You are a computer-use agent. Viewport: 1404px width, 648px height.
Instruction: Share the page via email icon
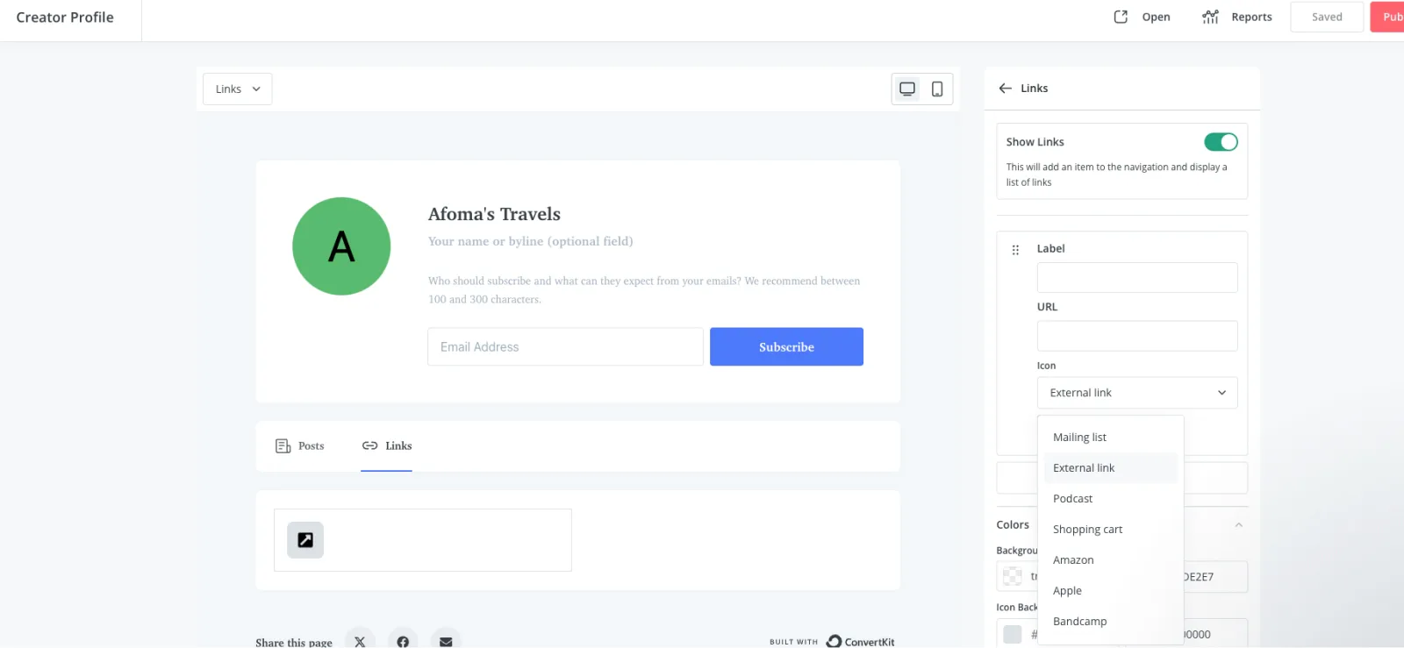[446, 641]
